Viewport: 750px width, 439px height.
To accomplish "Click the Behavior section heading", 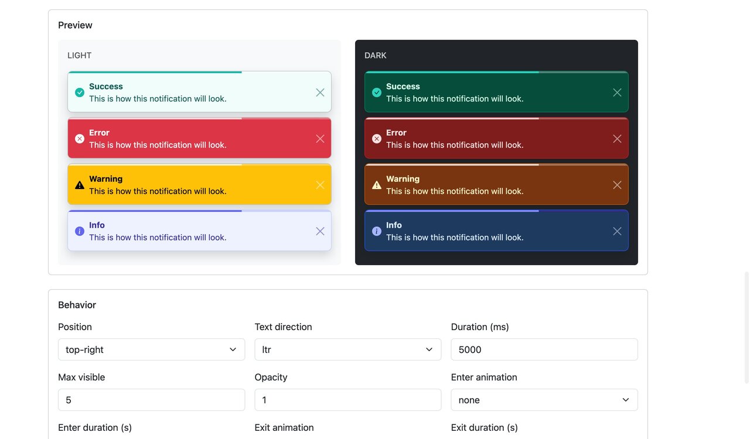I will pos(77,305).
